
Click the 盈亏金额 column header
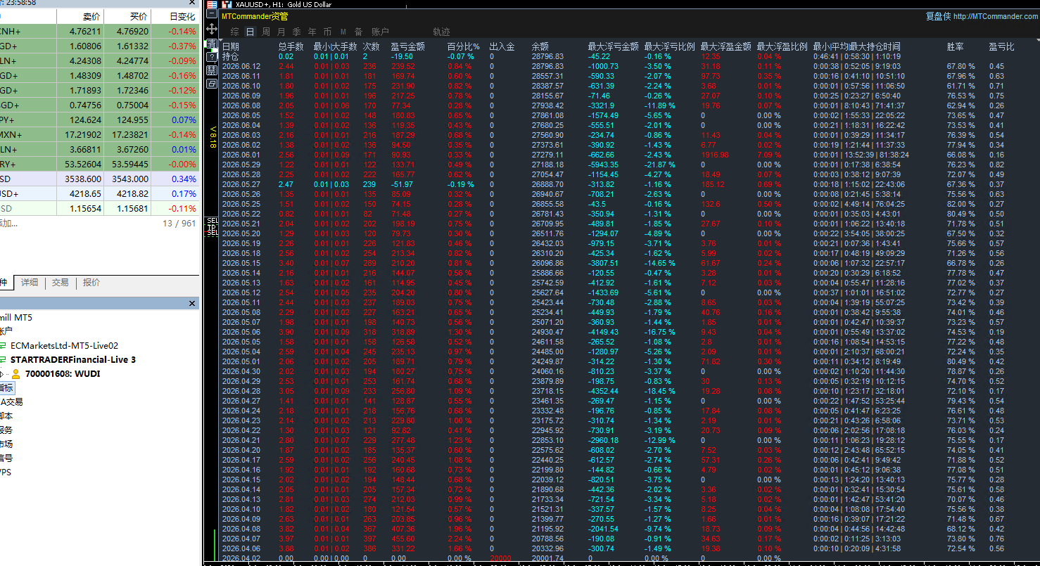[x=407, y=46]
